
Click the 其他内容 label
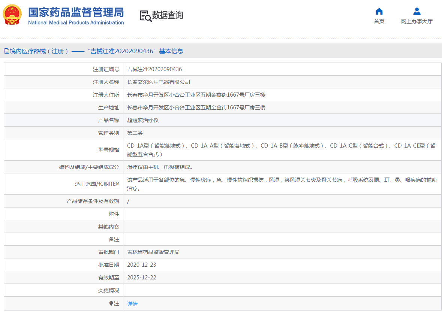pos(108,227)
